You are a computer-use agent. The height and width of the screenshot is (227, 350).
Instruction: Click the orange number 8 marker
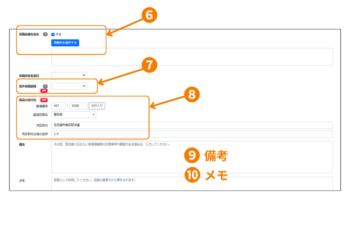191,94
